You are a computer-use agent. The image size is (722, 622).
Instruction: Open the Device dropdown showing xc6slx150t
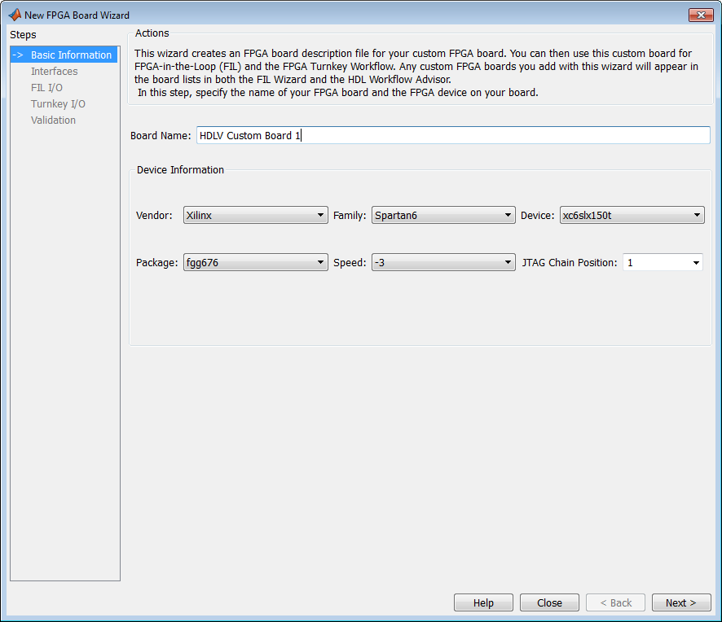pos(632,215)
